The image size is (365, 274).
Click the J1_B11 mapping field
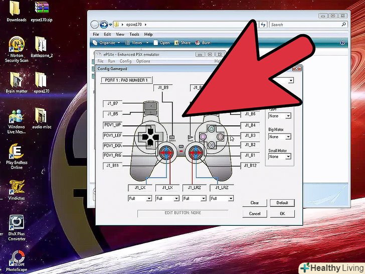(x=112, y=166)
